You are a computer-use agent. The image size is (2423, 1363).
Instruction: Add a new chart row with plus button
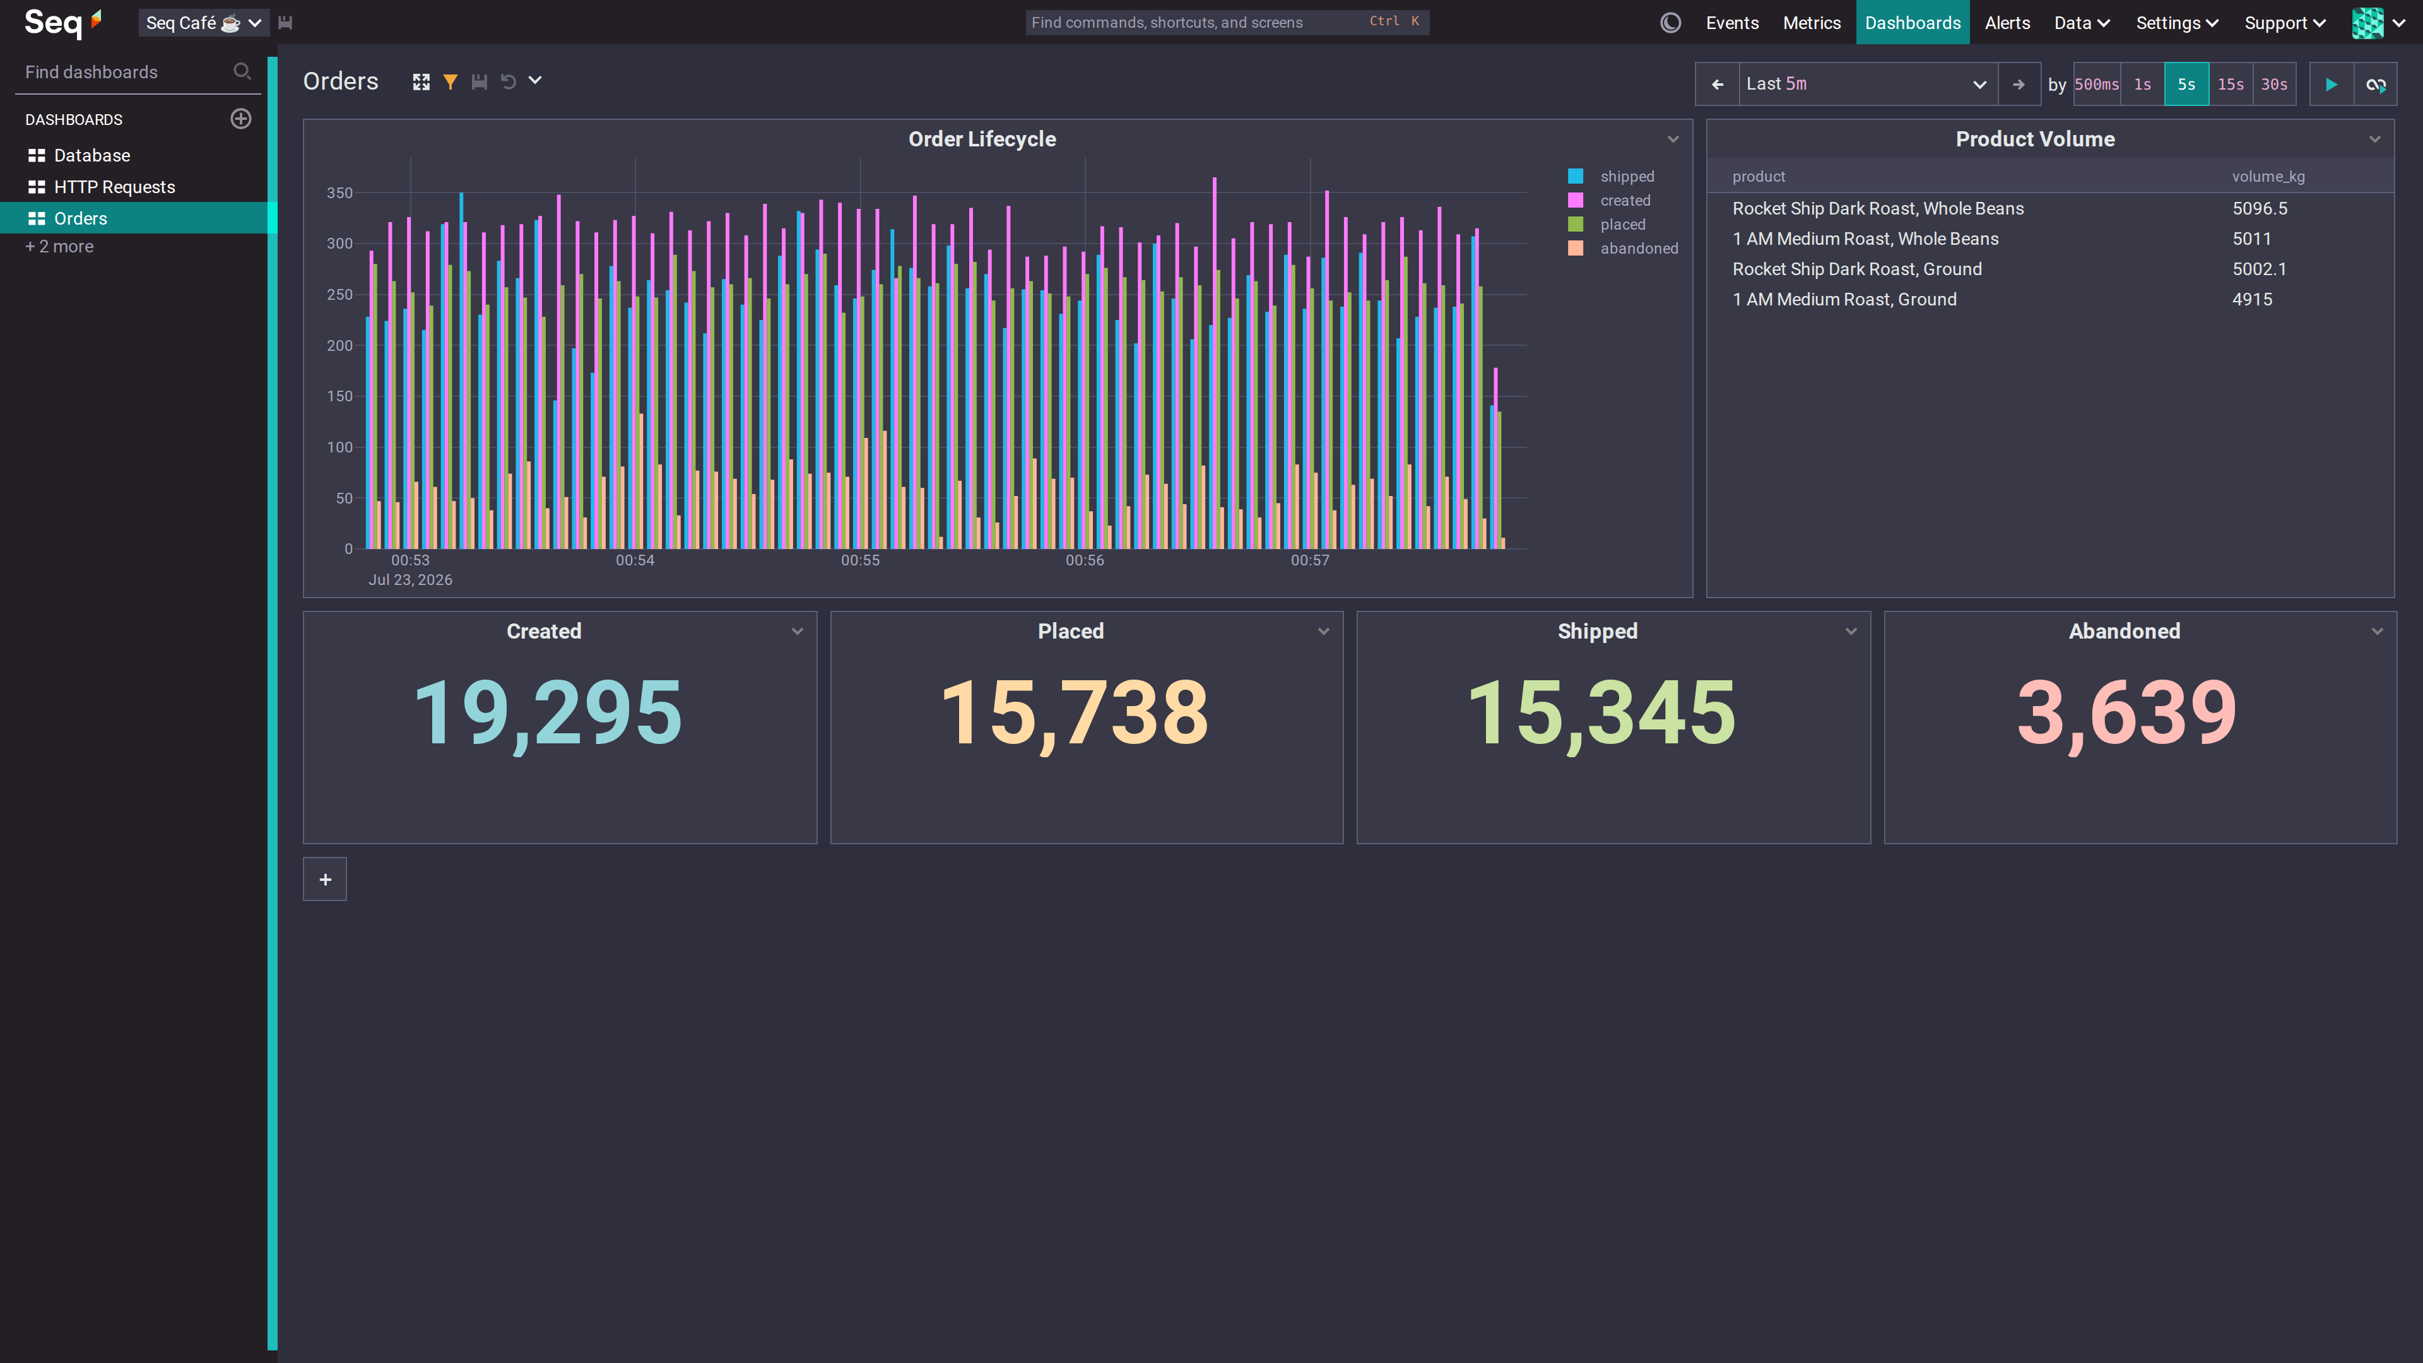324,880
